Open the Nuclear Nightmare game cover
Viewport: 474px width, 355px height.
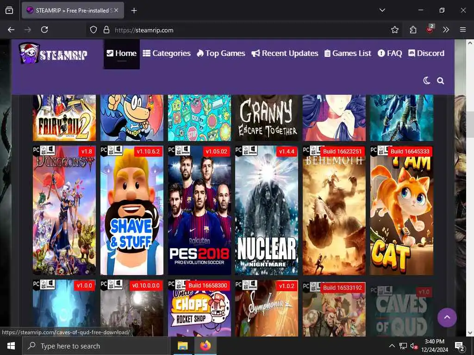(267, 210)
